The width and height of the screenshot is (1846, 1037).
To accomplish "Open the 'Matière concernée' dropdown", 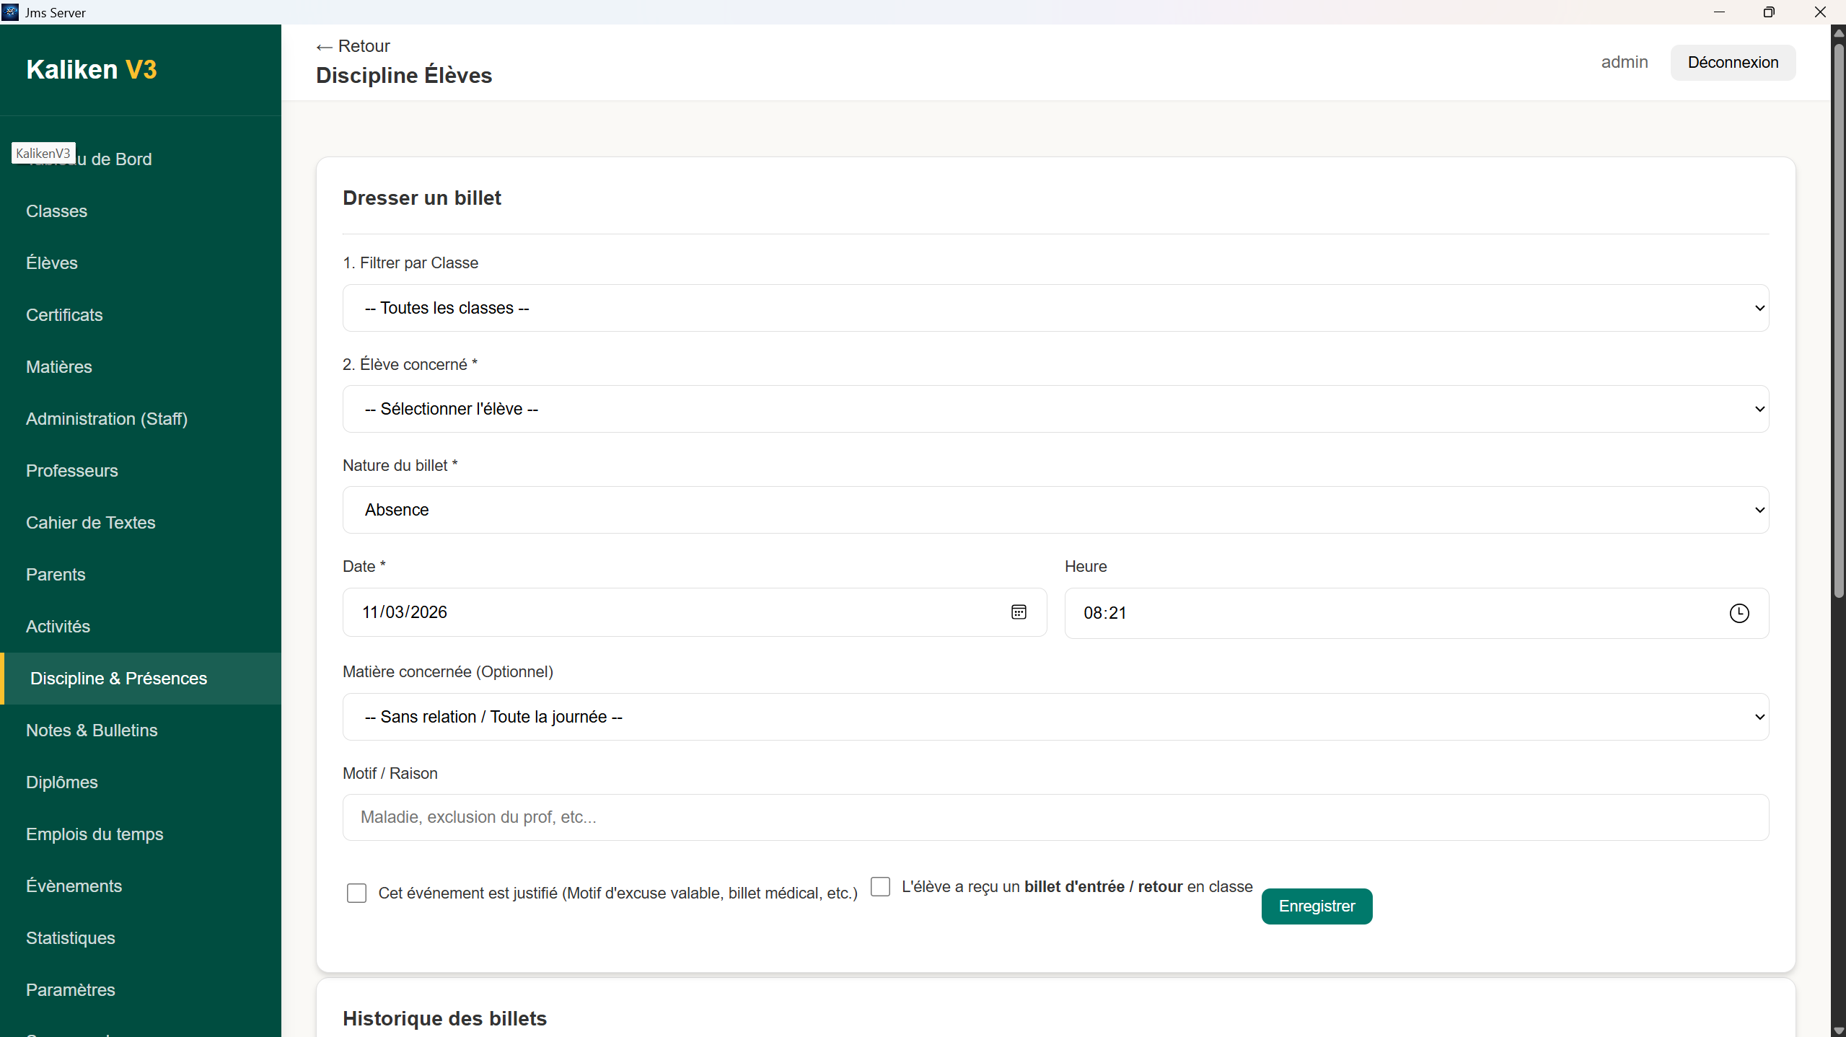I will tap(1055, 716).
